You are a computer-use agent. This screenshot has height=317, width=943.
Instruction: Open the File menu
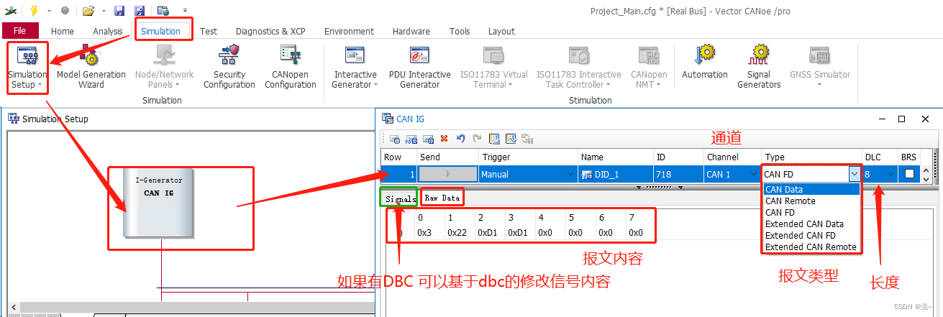[x=20, y=31]
